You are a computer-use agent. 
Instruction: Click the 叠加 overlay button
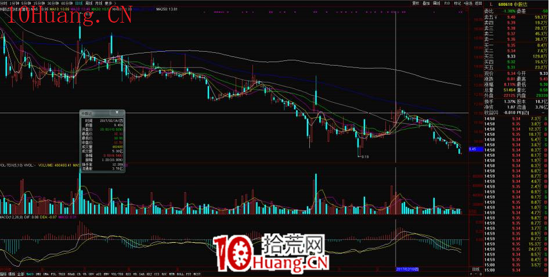click(426, 3)
